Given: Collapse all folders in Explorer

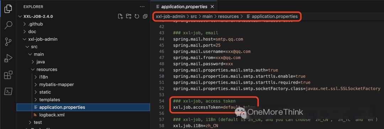Looking at the screenshot, I should (145, 16).
